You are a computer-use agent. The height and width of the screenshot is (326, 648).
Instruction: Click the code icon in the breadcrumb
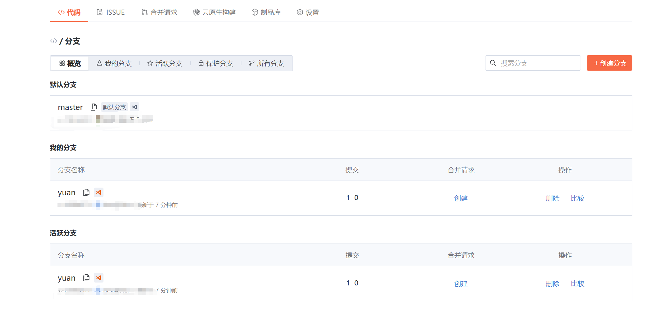tap(53, 41)
